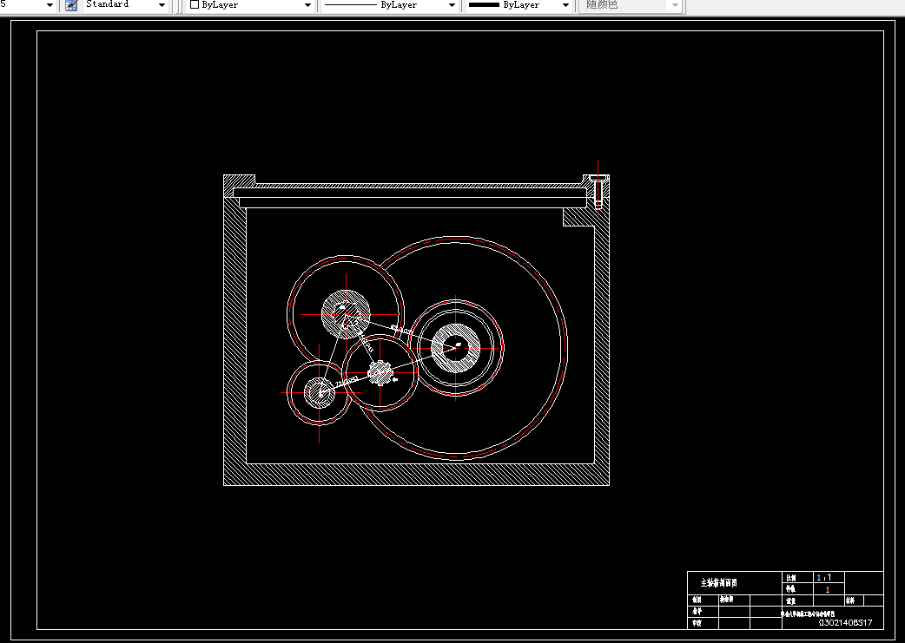
Task: Click the thick lineweight preview line sample
Action: click(x=484, y=4)
